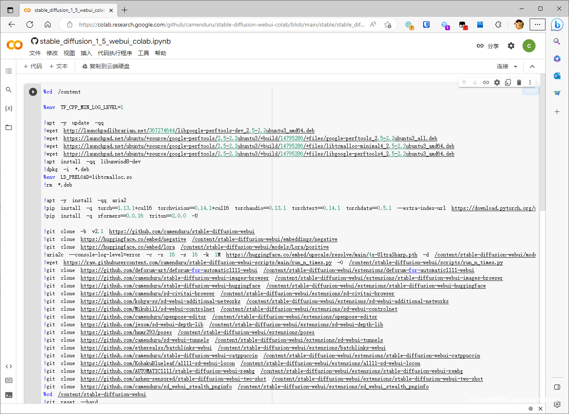
Task: Open Colab settings gear in header
Action: point(511,46)
